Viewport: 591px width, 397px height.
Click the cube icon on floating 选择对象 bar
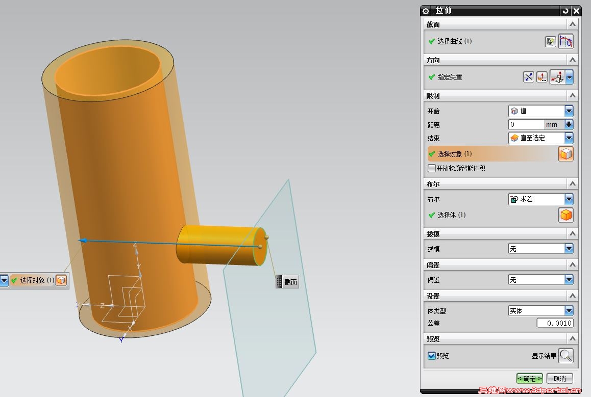point(61,280)
